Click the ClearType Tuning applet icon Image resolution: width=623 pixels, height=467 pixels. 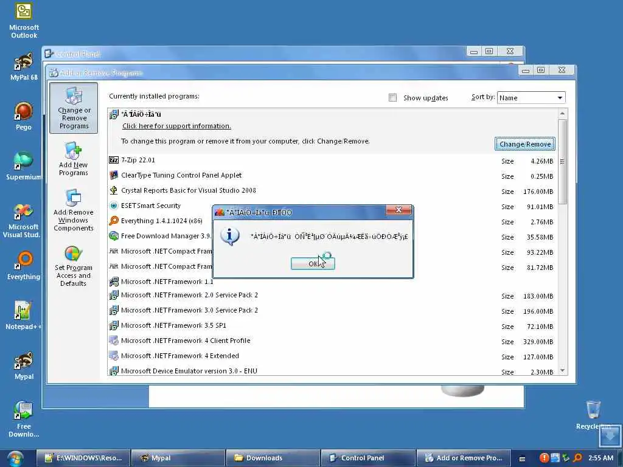point(114,175)
